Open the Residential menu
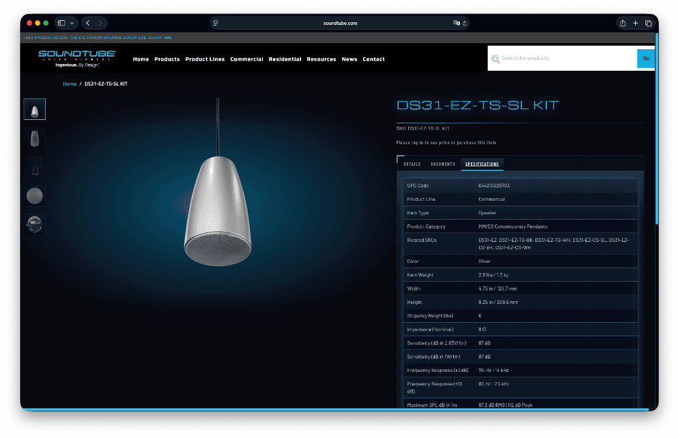Image resolution: width=679 pixels, height=438 pixels. coord(285,59)
